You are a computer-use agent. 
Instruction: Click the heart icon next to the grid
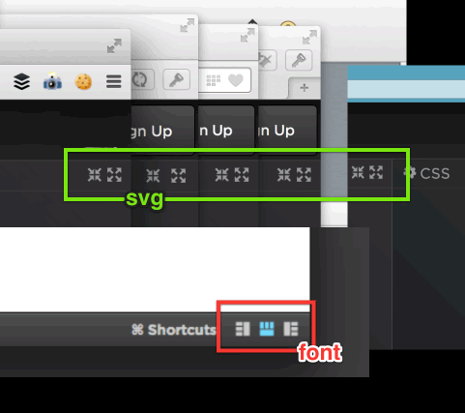click(236, 80)
